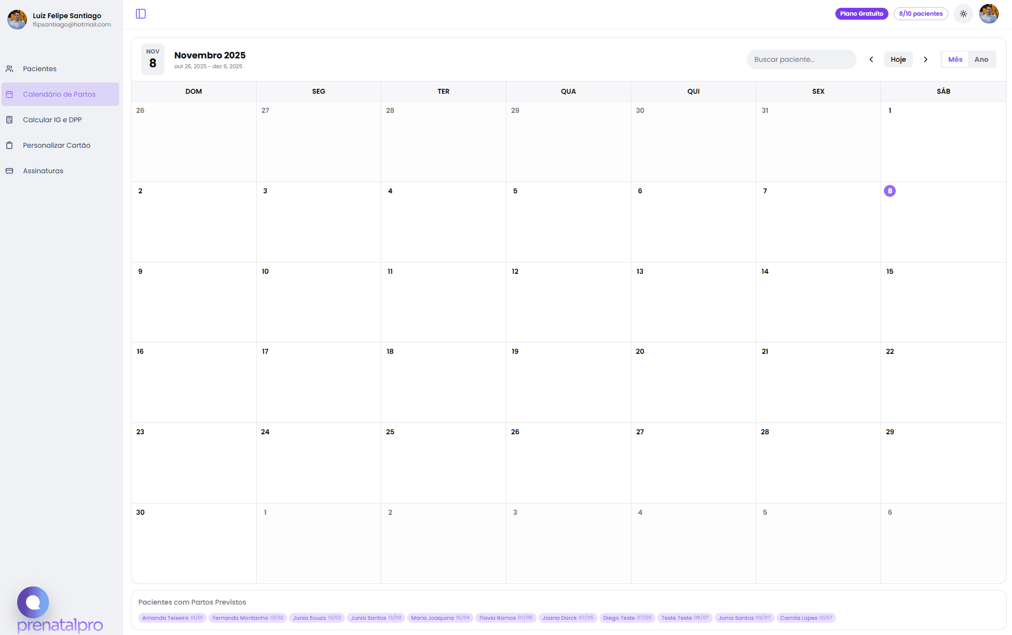Collapse the sidebar with the panel icon
The width and height of the screenshot is (1012, 635).
141,14
